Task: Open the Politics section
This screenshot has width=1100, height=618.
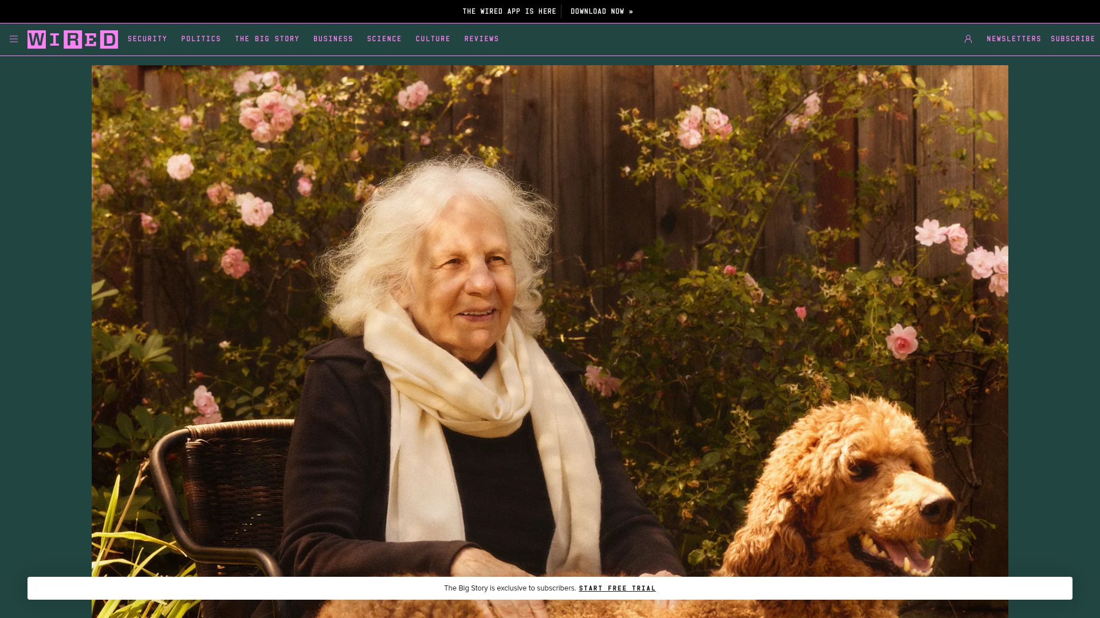Action: 201,39
